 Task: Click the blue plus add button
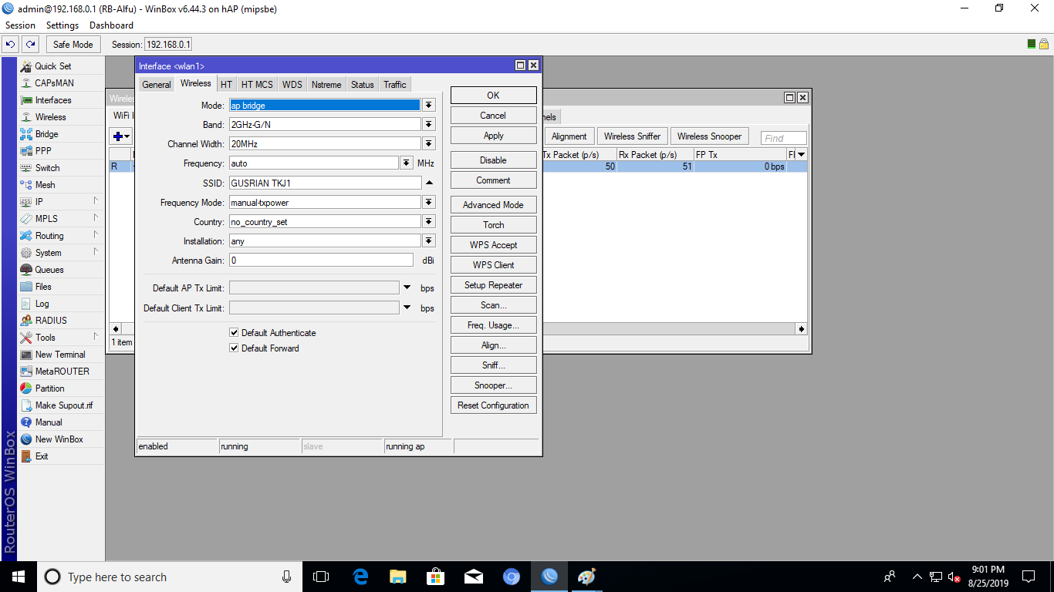point(121,136)
